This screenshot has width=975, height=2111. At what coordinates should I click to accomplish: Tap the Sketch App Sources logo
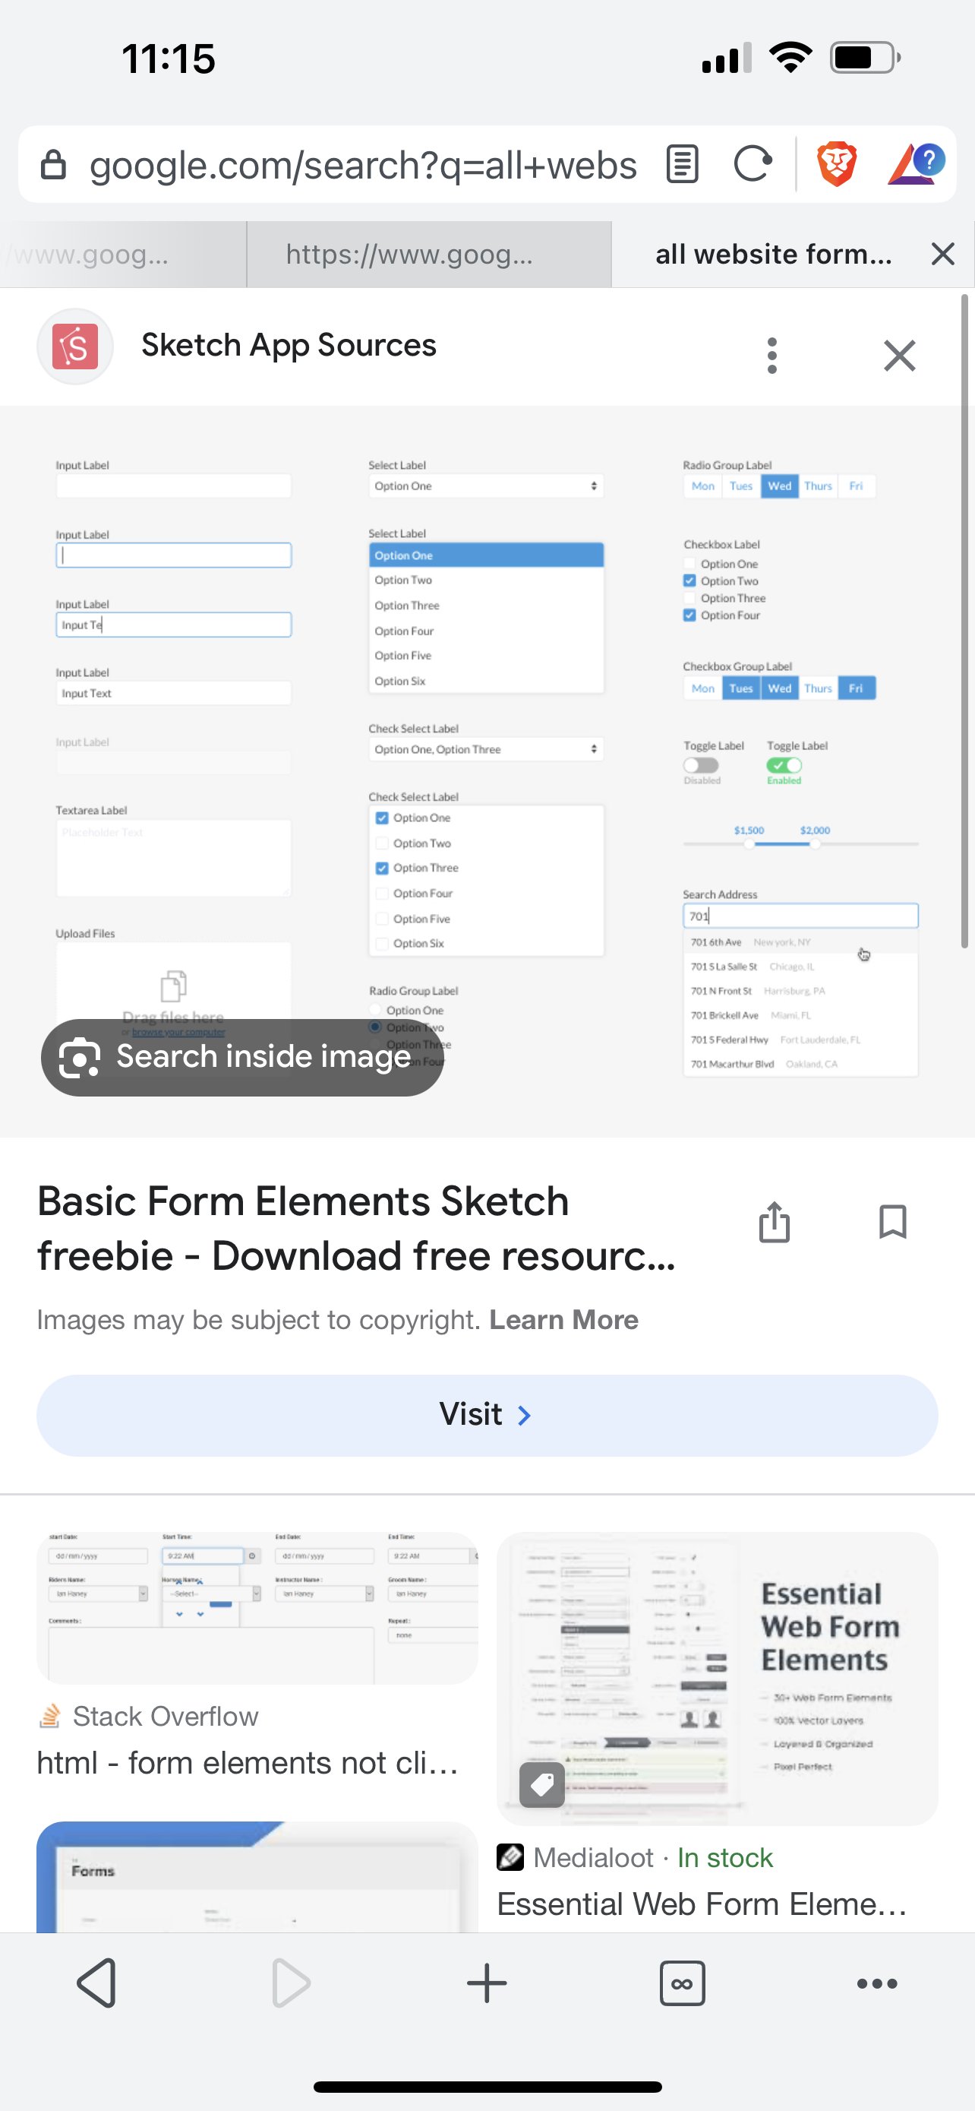coord(75,347)
